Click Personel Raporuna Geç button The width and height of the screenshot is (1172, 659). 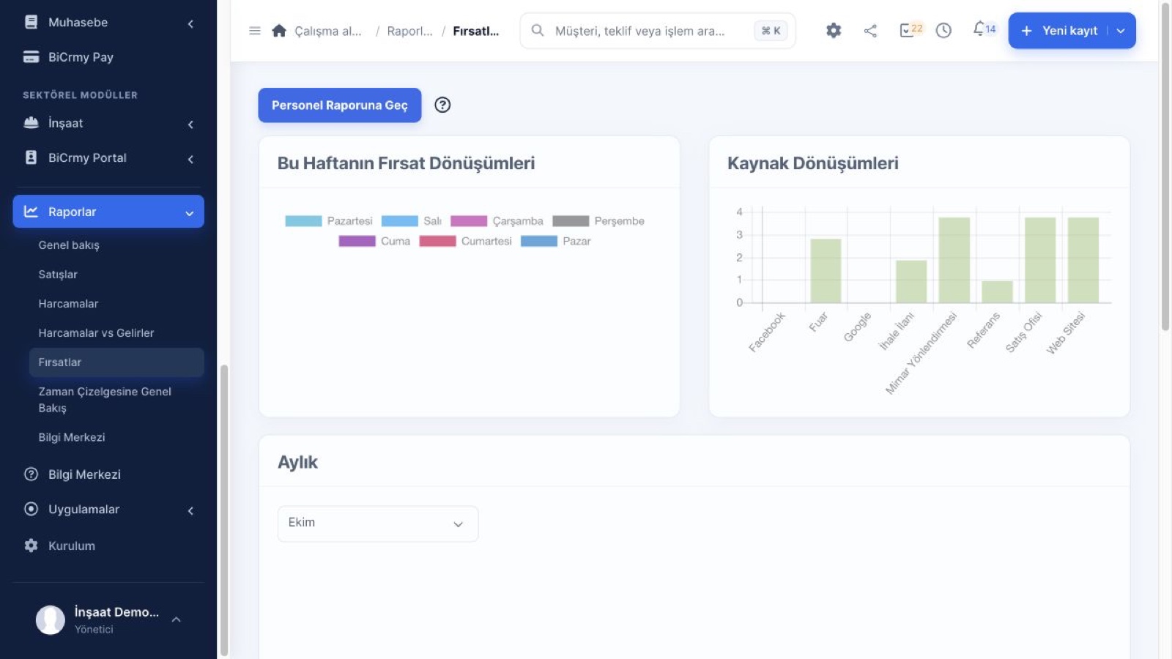coord(340,105)
